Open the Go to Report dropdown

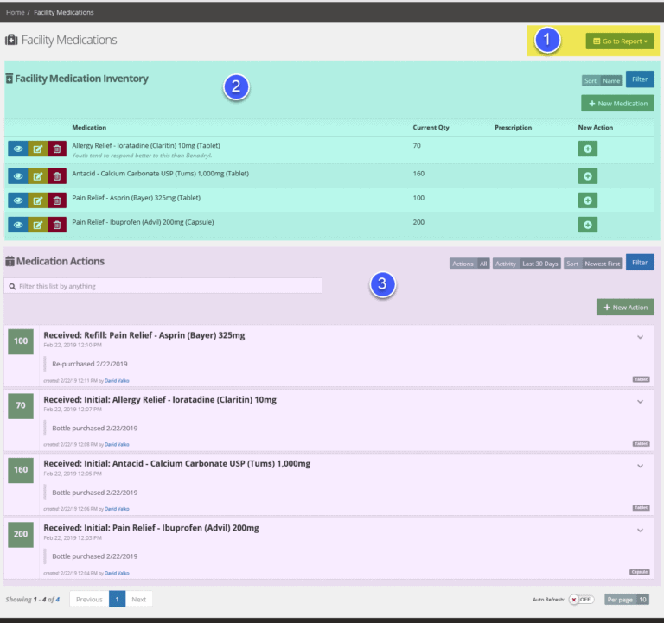pyautogui.click(x=620, y=41)
